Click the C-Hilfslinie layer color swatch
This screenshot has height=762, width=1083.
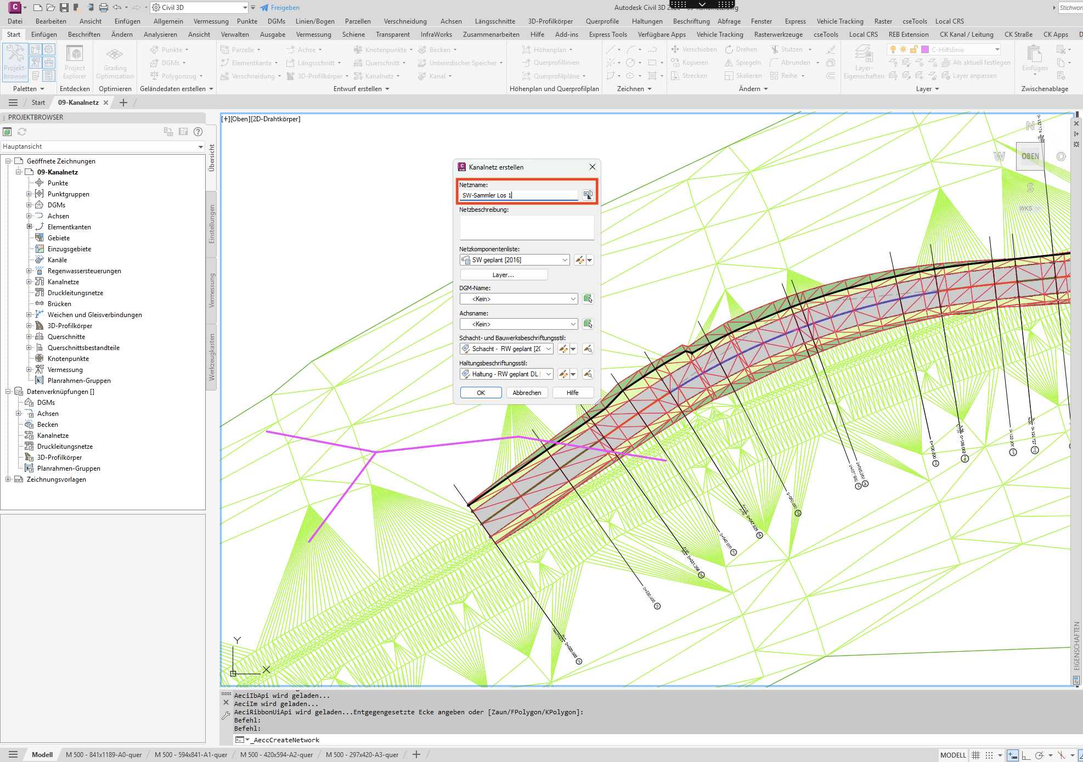[924, 49]
